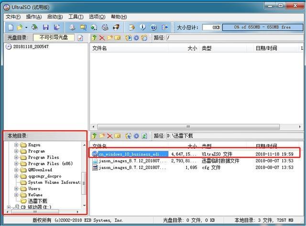Expand the Program Files (x86) folder node
The image size is (306, 226).
(16, 164)
